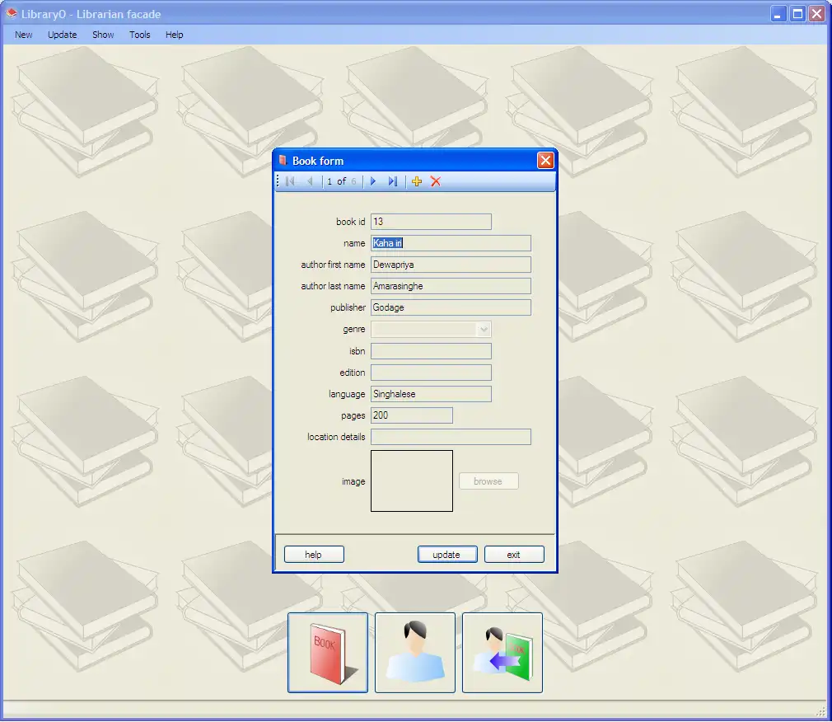Screen dimensions: 832x722
Task: Click the toolbar grip handle
Action: pos(278,181)
